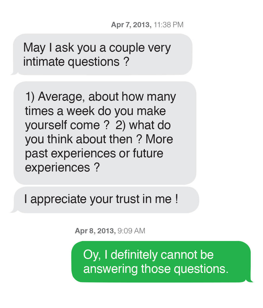Image resolution: width=263 pixels, height=308 pixels.
Task: Click the "11:38 PM" time label
Action: click(169, 25)
